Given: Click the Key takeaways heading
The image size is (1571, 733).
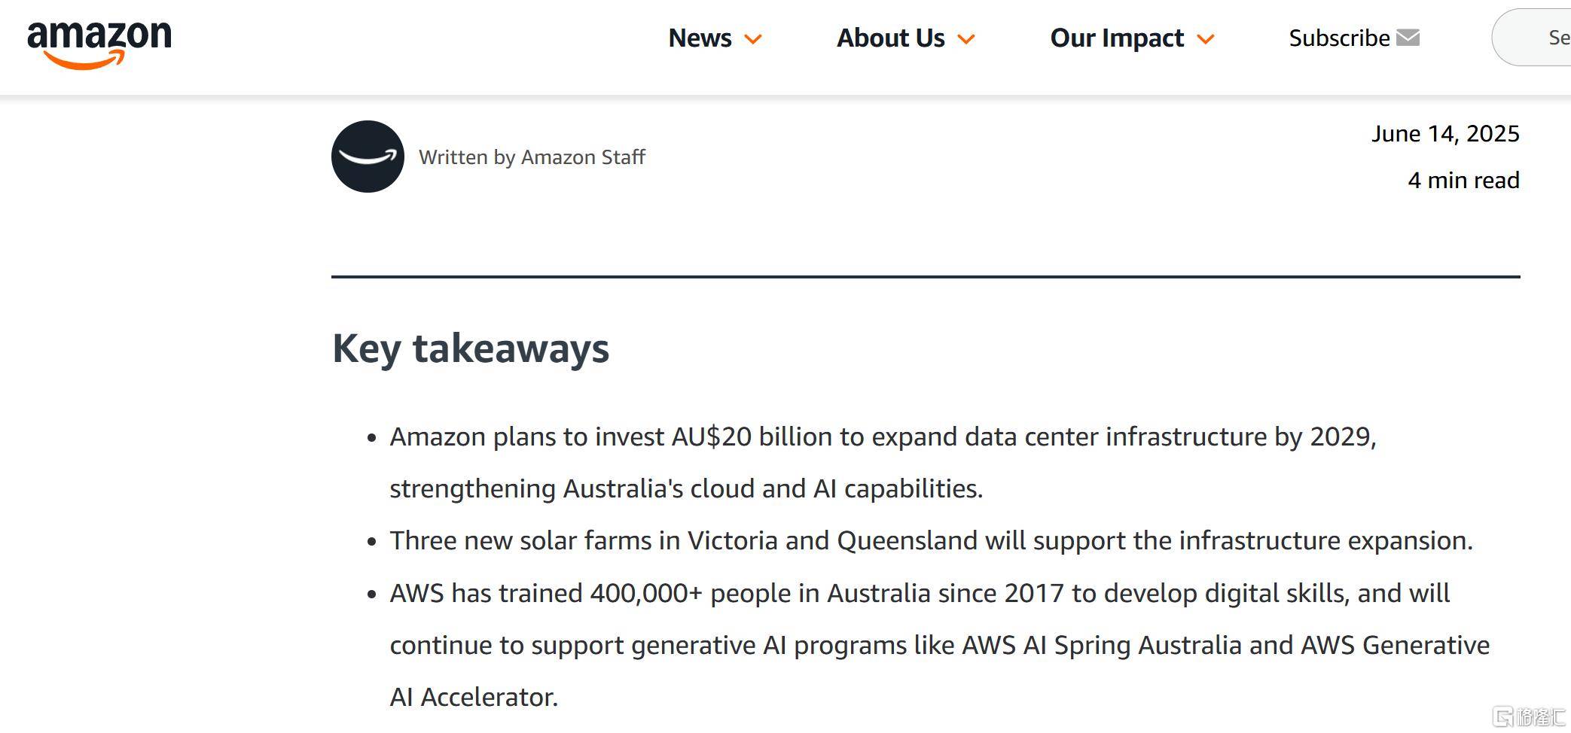Looking at the screenshot, I should (471, 349).
